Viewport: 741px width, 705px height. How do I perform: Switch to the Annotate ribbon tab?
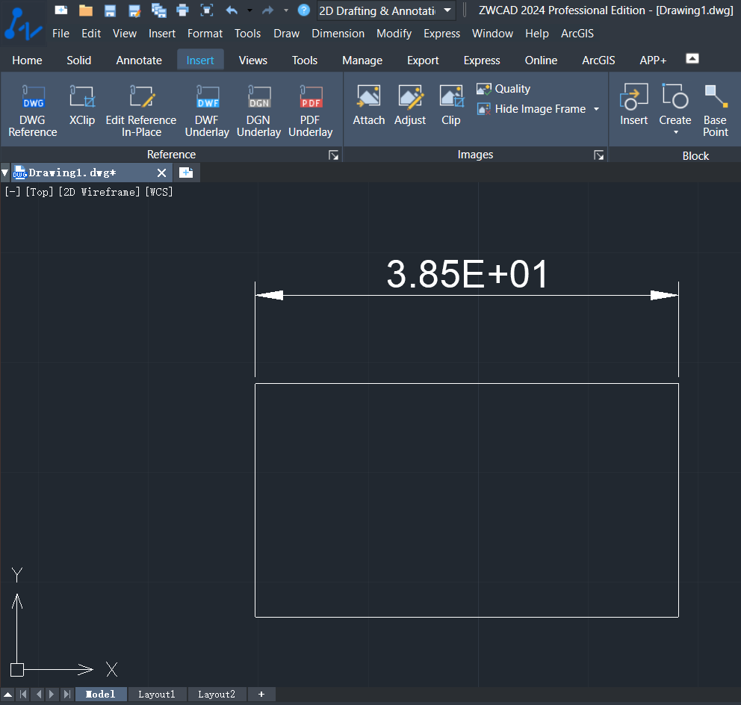(x=139, y=60)
